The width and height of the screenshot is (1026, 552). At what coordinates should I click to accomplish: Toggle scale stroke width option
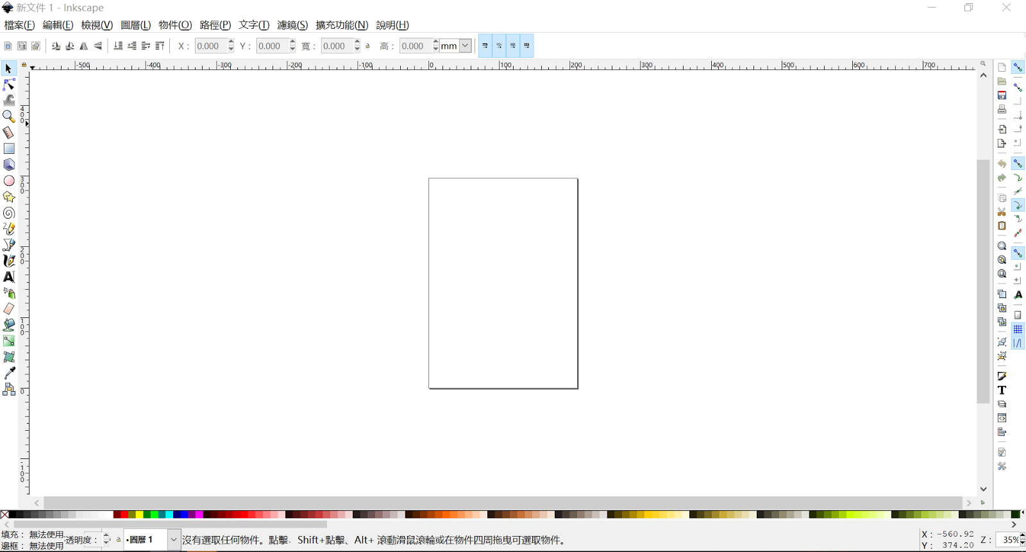485,46
